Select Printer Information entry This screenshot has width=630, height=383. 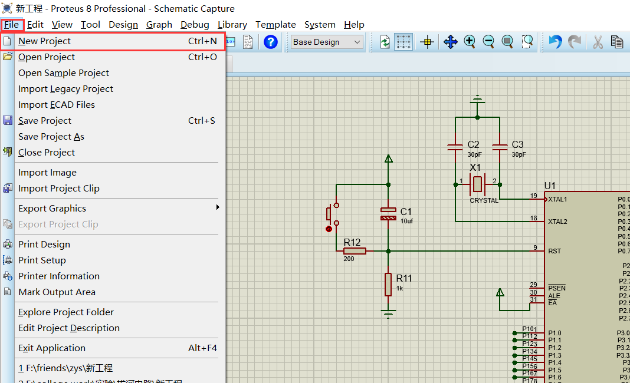coord(113,276)
